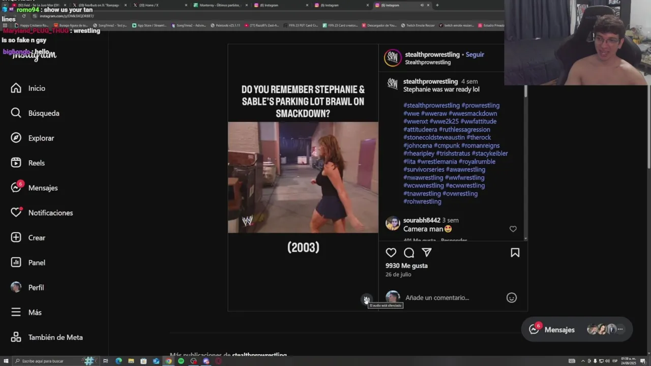Open Mensajes messenger icon in sidebar
Screen dimensions: 651x366
16,188
